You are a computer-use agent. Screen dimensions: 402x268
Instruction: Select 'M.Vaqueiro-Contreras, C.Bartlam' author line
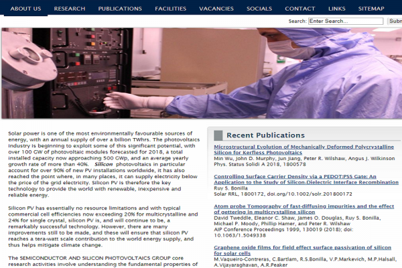[x=305, y=259]
